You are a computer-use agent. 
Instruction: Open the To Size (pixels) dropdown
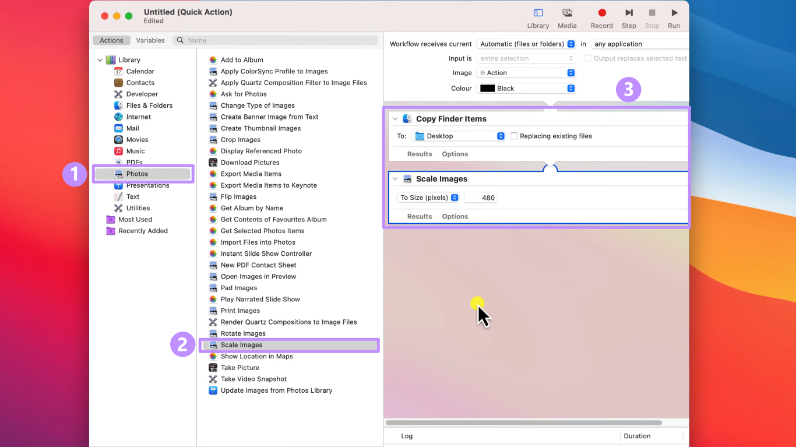[x=428, y=198]
